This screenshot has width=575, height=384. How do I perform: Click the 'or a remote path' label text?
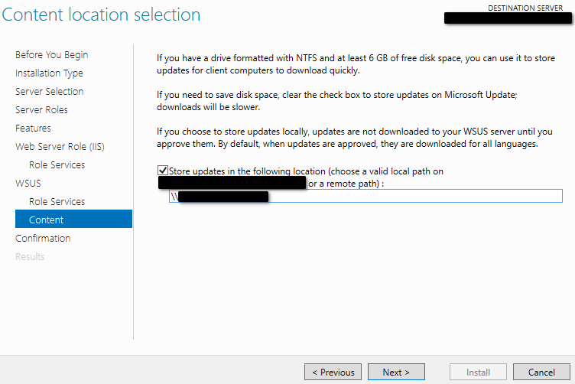pos(346,184)
